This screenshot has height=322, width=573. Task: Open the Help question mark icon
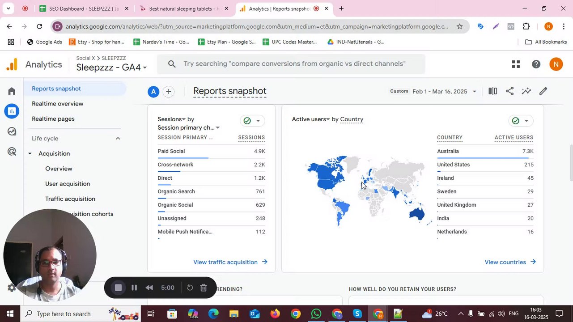point(536,64)
